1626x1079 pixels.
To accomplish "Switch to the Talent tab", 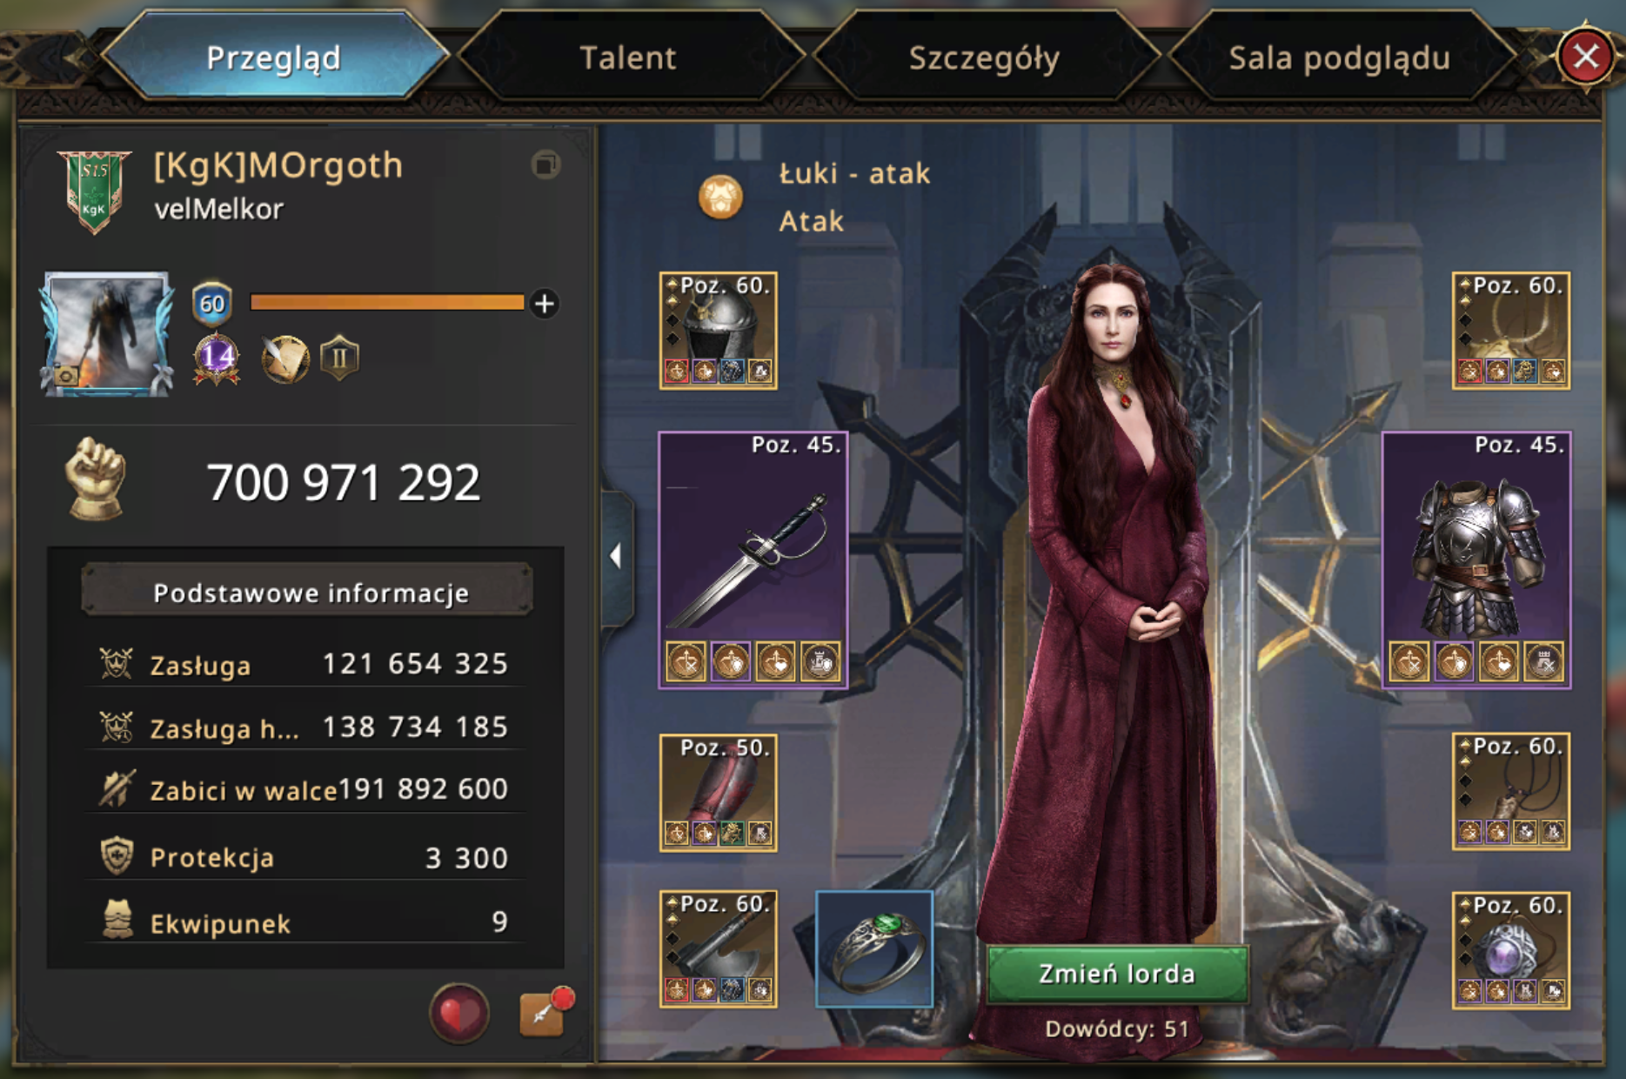I will point(628,57).
